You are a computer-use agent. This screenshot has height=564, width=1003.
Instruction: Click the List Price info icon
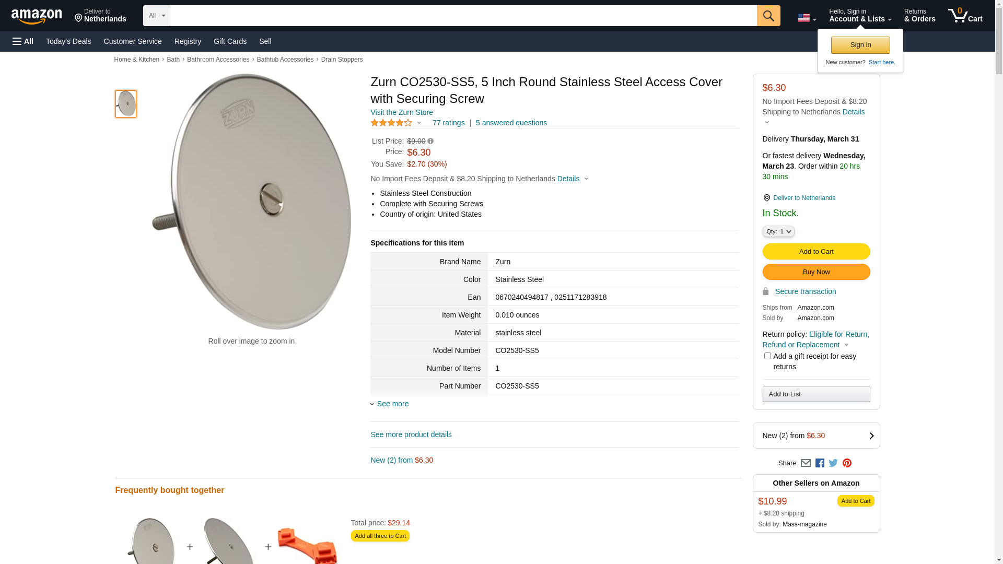(x=430, y=141)
